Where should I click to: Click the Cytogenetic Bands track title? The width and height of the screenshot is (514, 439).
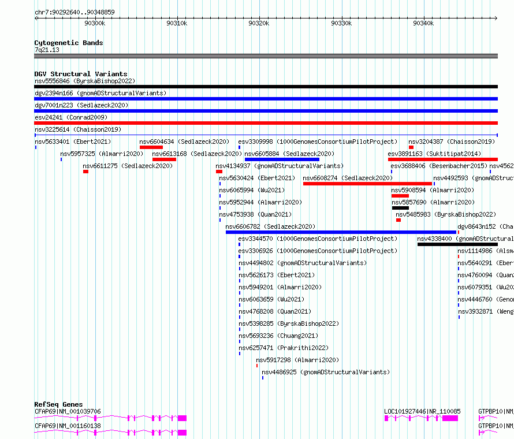coord(69,43)
